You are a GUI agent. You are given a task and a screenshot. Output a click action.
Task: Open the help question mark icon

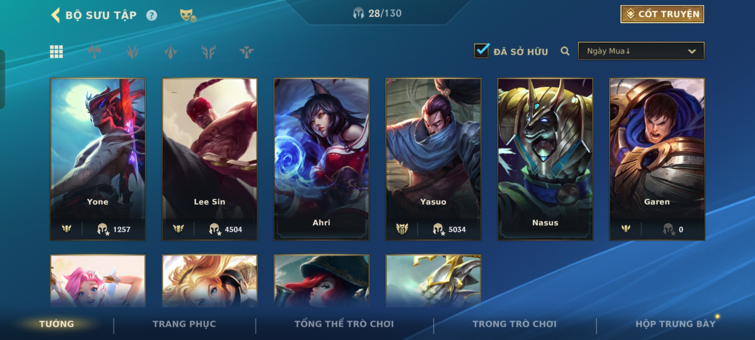click(x=152, y=15)
